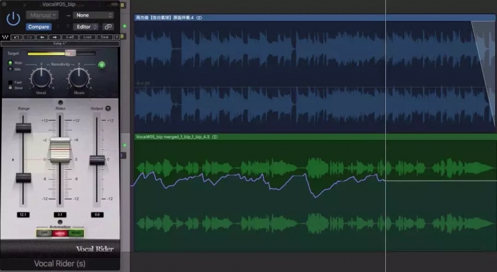Image resolution: width=497 pixels, height=272 pixels.
Task: Click the Idle indicator light
Action: click(10, 69)
